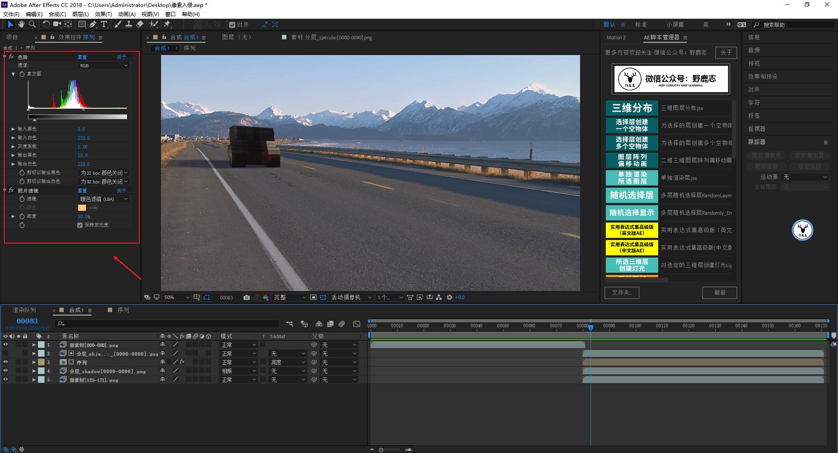The image size is (838, 453).
Task: Toggle the 对齐 snapping checkbox
Action: click(x=232, y=25)
